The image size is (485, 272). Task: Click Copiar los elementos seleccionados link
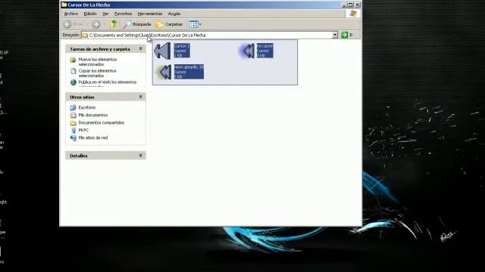click(x=97, y=73)
